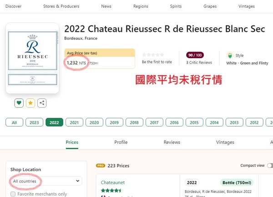Select the 2017 vintage pill
The height and width of the screenshot is (197, 273).
[x=154, y=122]
